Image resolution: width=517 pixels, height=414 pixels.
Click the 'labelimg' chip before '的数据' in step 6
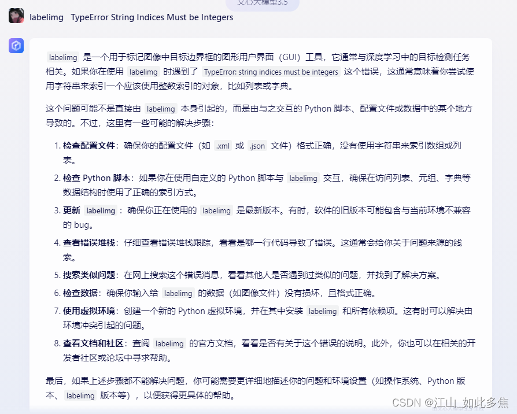[178, 293]
